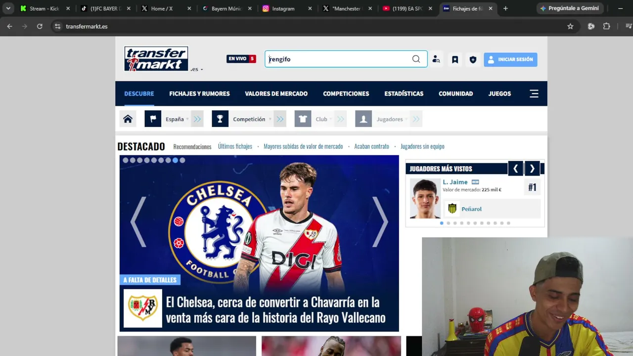Switch to the Instagram tab

pyautogui.click(x=287, y=8)
